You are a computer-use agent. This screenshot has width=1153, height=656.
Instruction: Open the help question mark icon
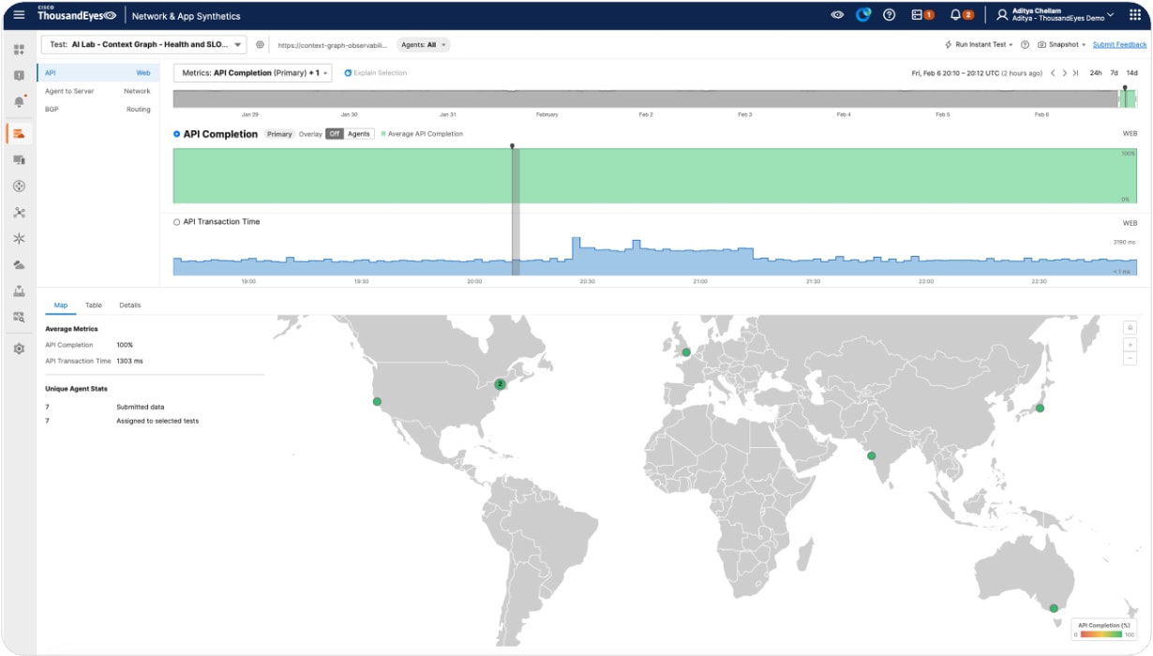pyautogui.click(x=889, y=15)
